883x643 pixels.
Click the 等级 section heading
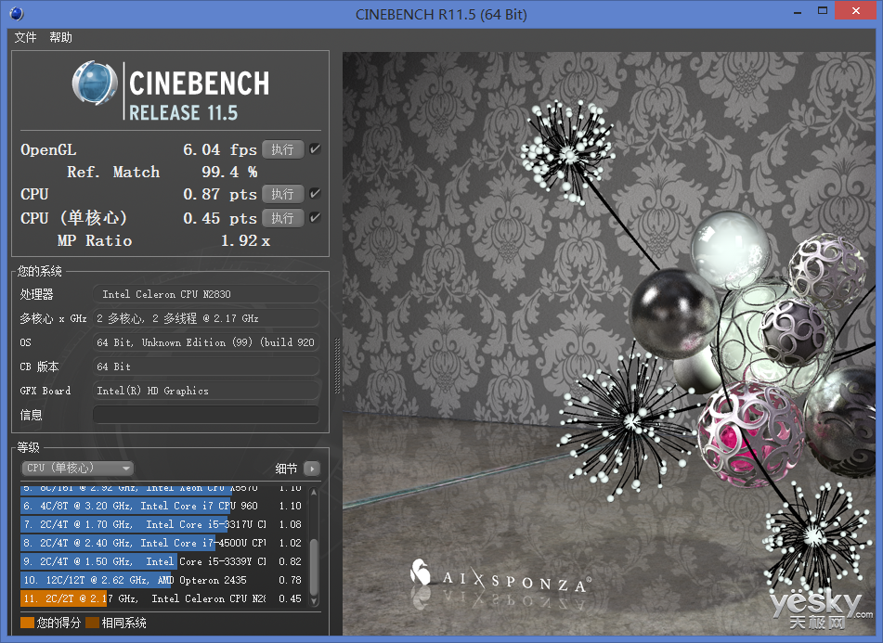(x=28, y=447)
